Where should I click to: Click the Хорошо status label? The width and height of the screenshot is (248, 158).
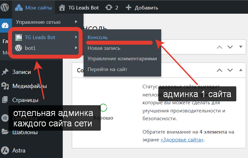[103, 118]
